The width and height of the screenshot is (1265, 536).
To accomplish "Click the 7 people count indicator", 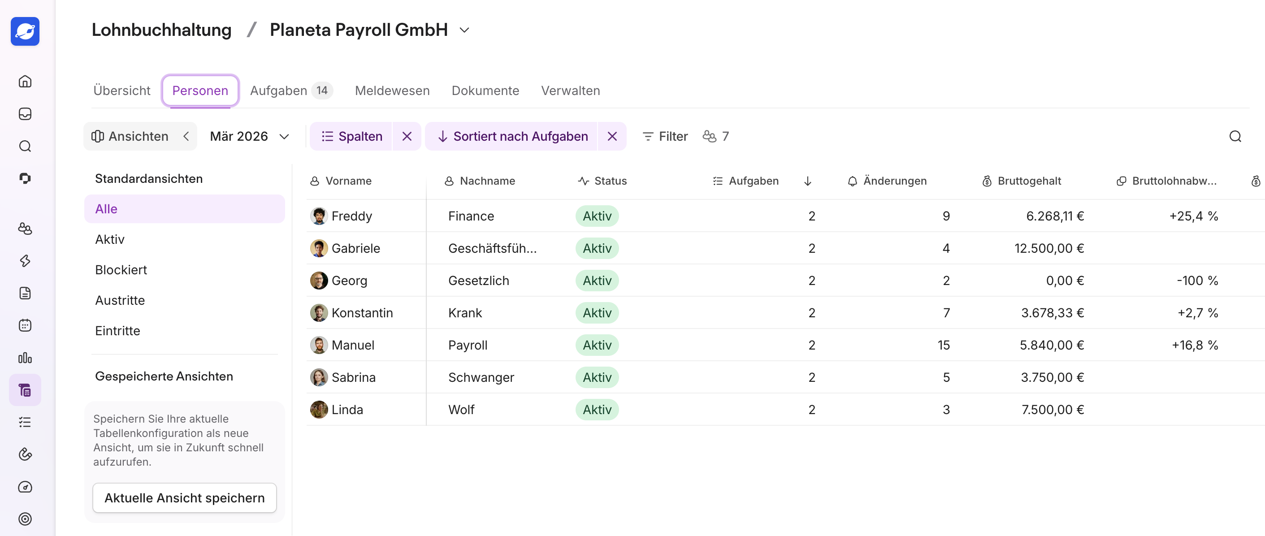I will click(715, 136).
